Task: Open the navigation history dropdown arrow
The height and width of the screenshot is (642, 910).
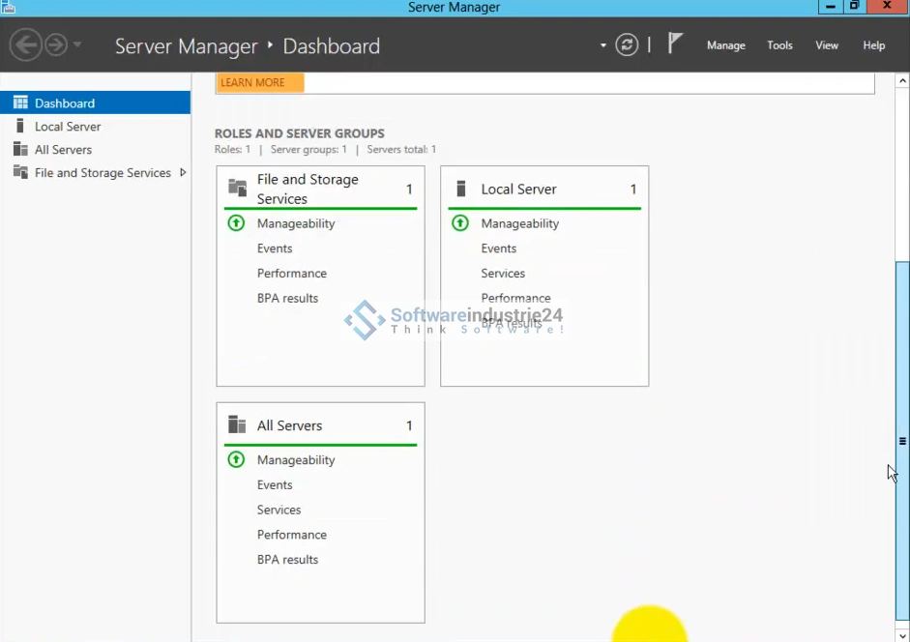Action: [x=77, y=44]
